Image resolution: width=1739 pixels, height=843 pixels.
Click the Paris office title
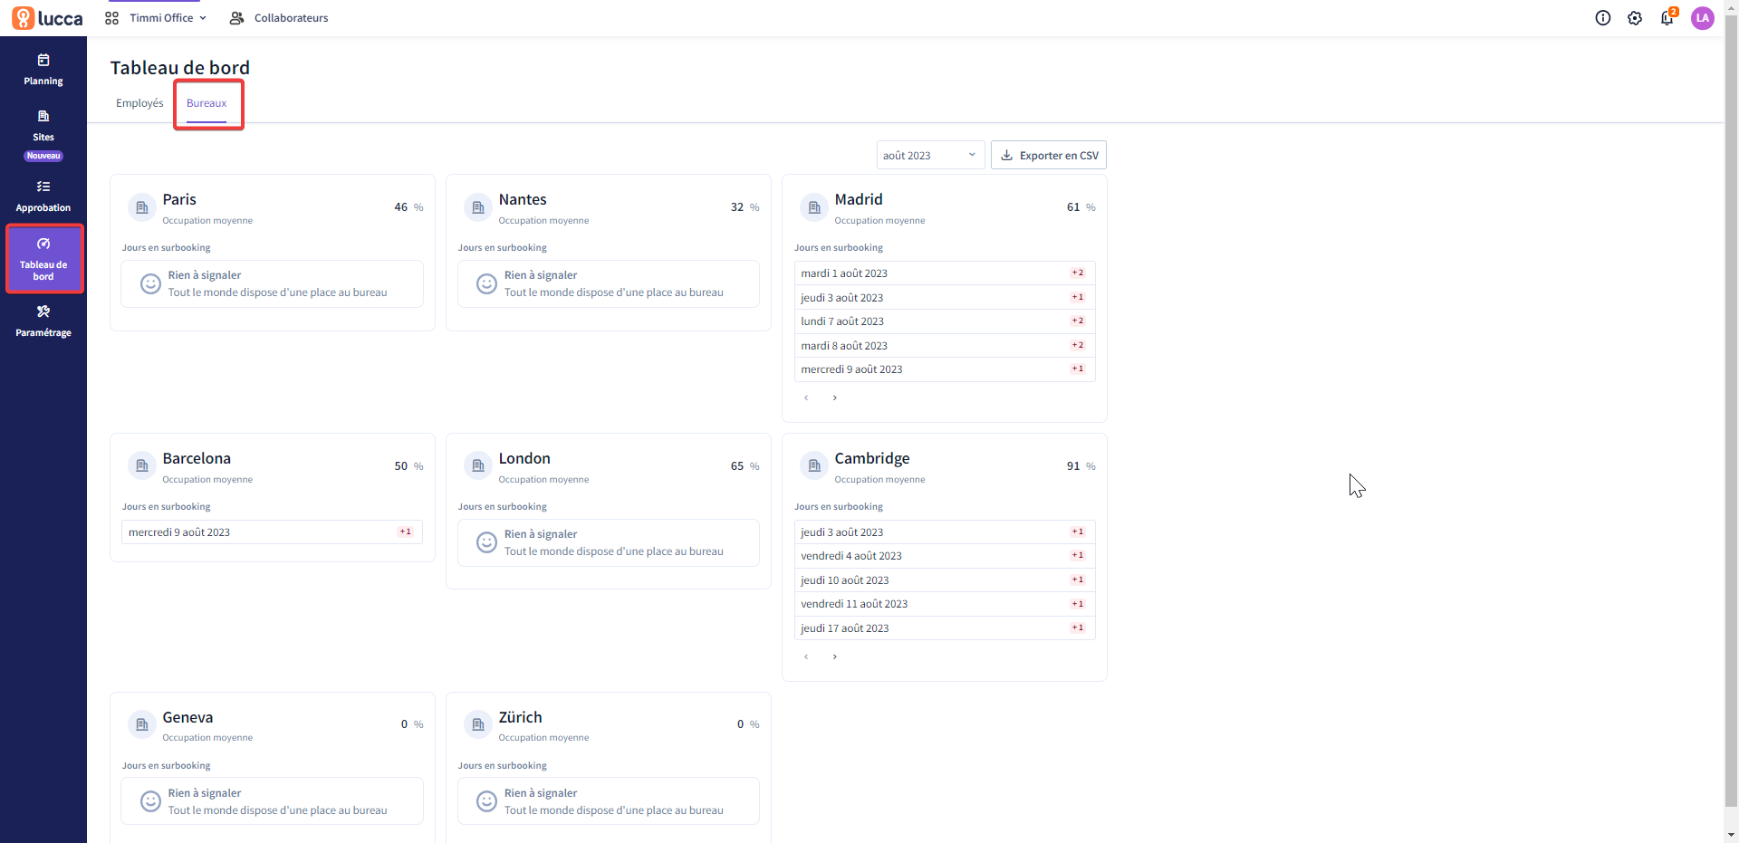179,199
